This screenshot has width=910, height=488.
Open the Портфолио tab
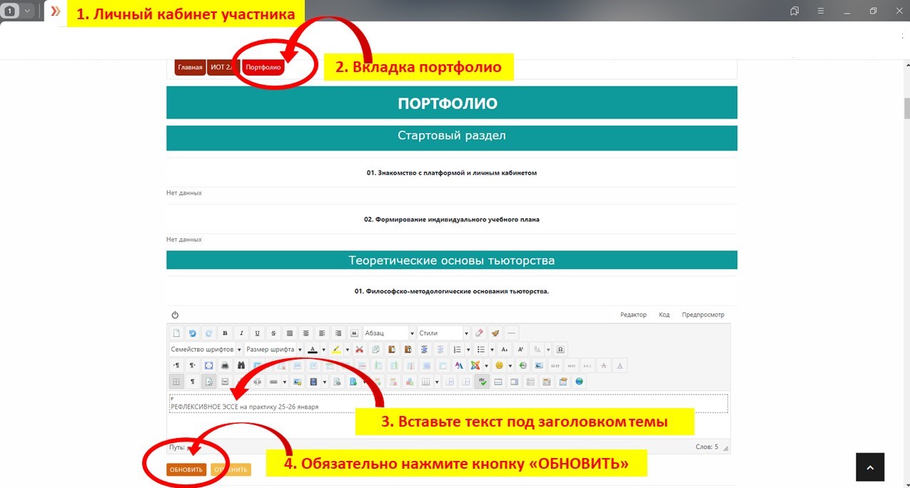pyautogui.click(x=263, y=68)
